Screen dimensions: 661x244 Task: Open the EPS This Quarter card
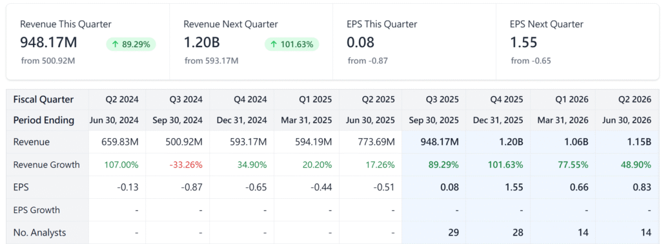(414, 42)
